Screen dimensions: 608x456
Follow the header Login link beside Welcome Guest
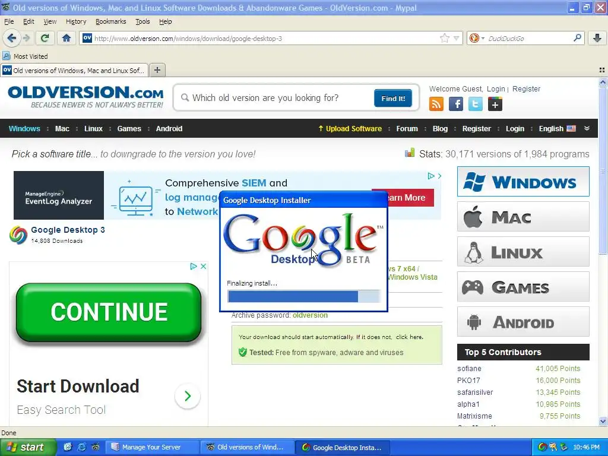click(496, 89)
